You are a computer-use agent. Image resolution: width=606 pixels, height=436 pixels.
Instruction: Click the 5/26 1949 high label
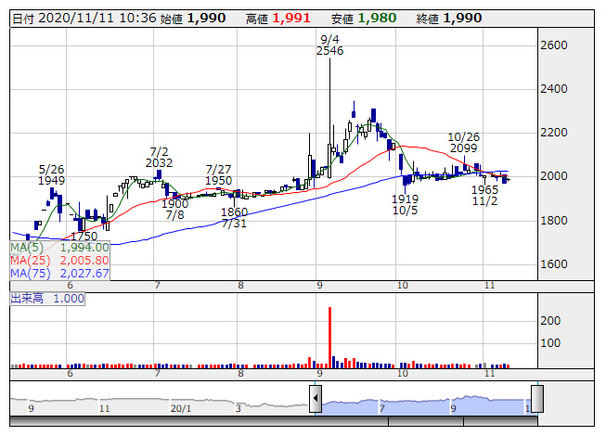point(51,174)
